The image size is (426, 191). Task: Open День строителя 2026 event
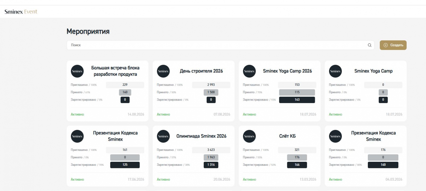(x=201, y=71)
